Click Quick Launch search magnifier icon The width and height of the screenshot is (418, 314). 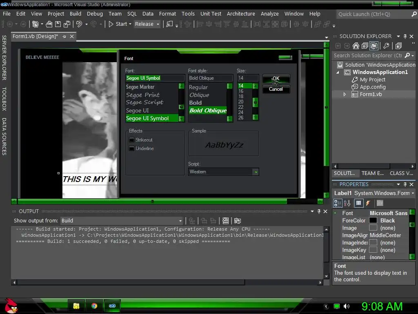[414, 14]
